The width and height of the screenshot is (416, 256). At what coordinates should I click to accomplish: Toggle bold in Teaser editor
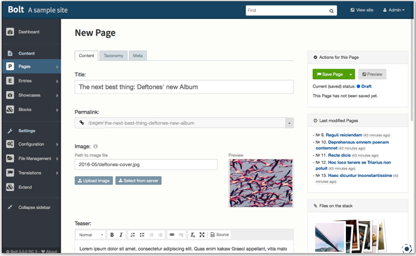click(112, 235)
